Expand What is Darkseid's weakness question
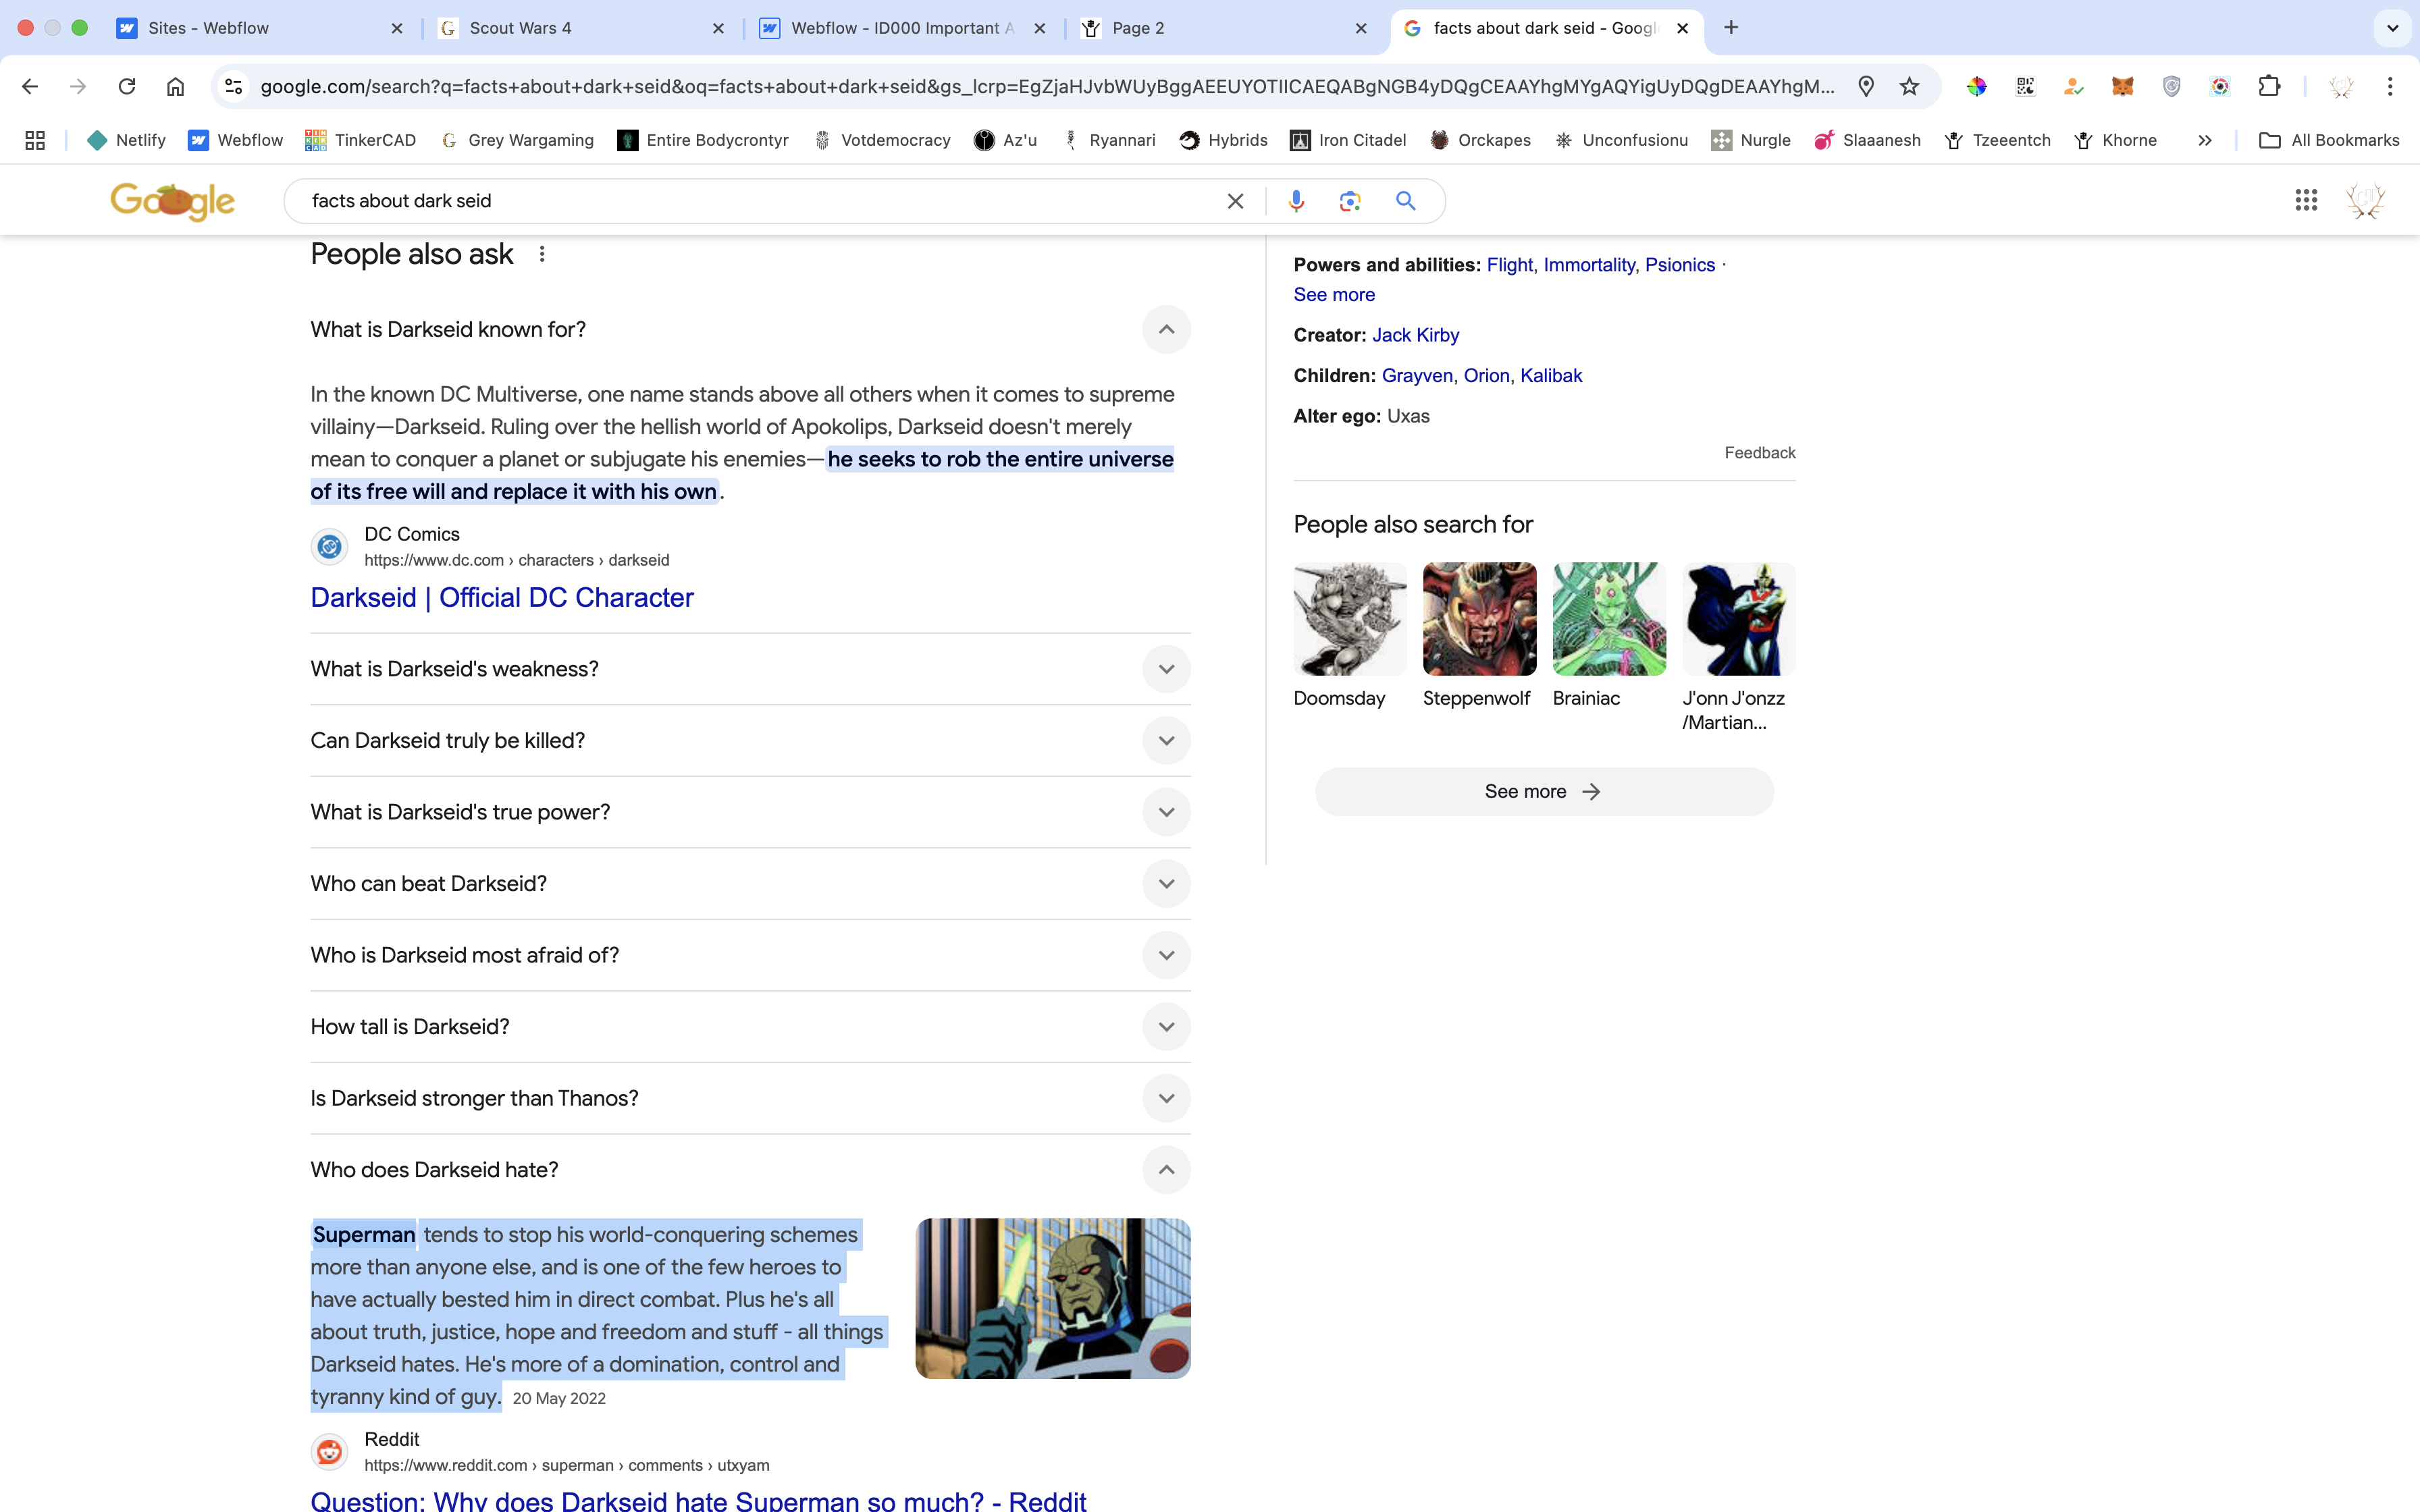Viewport: 2420px width, 1512px height. (1166, 669)
